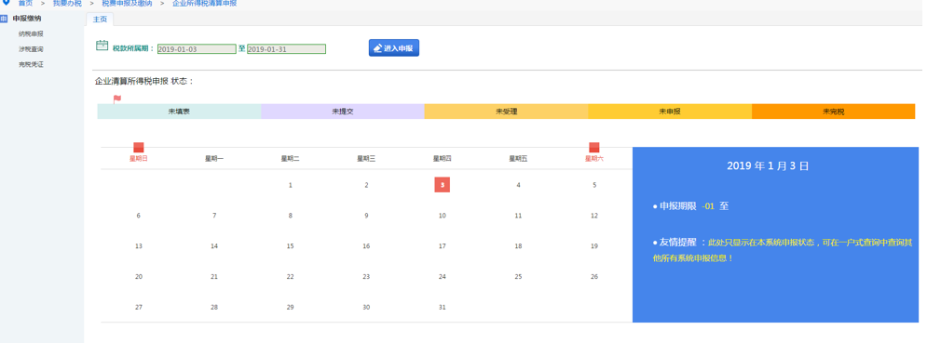This screenshot has width=927, height=343.
Task: Select the 未受理 status segment
Action: [x=506, y=112]
